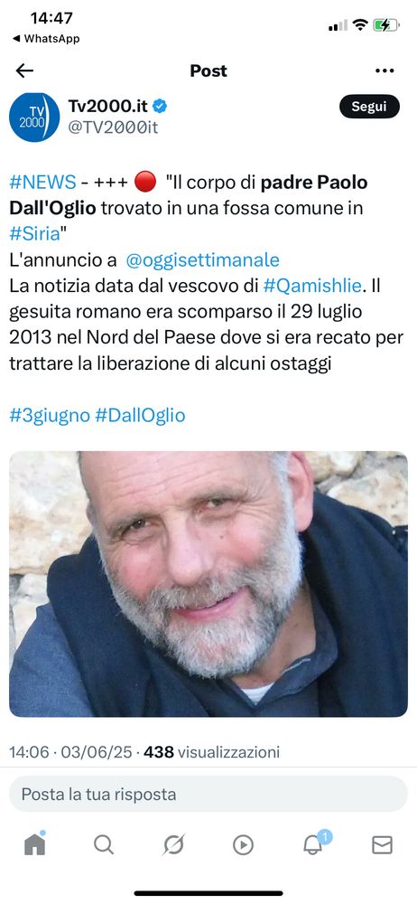417x904 pixels.
Task: Open the Tv2000.it profile avatar
Action: point(34,117)
